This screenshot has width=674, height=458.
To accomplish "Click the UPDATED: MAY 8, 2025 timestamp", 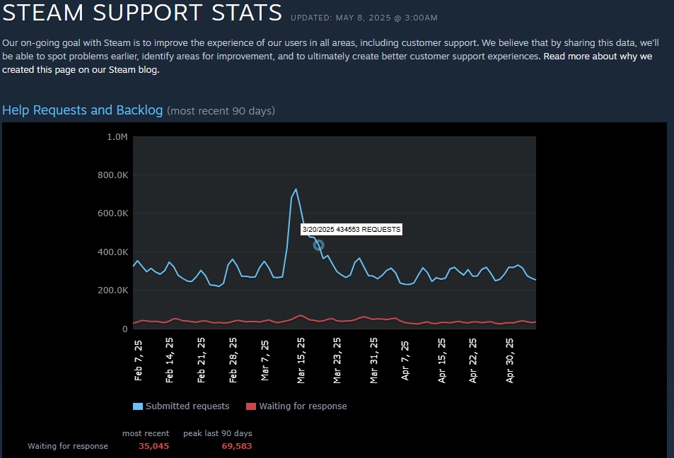I will (364, 18).
